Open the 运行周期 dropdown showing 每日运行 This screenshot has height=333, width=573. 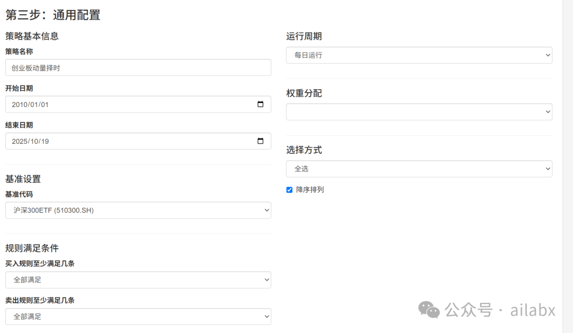coord(419,55)
